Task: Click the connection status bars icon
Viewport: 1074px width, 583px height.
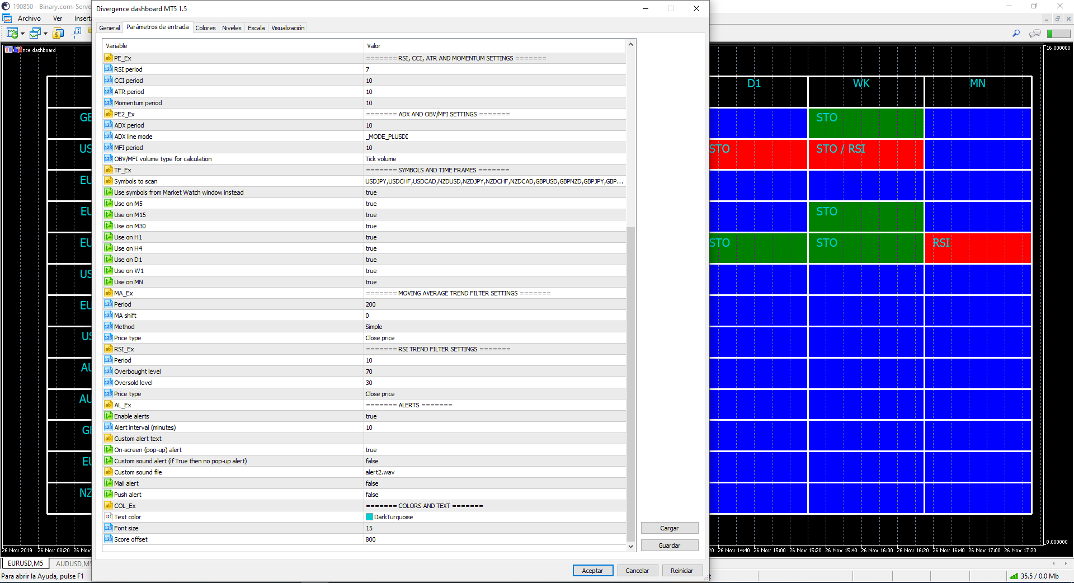Action: pos(1014,576)
